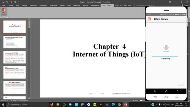Open the doPDF 10 tab
The height and width of the screenshot is (107, 190).
(118, 6)
